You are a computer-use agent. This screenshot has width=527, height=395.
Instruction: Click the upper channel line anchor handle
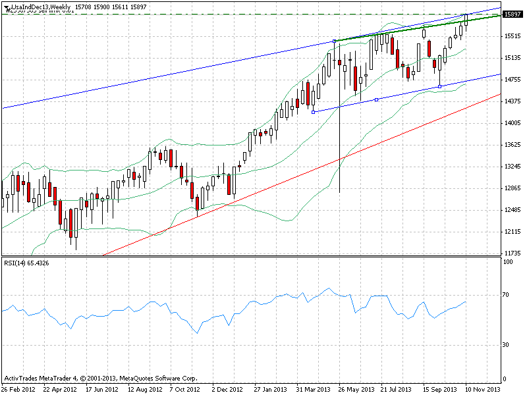(x=334, y=41)
